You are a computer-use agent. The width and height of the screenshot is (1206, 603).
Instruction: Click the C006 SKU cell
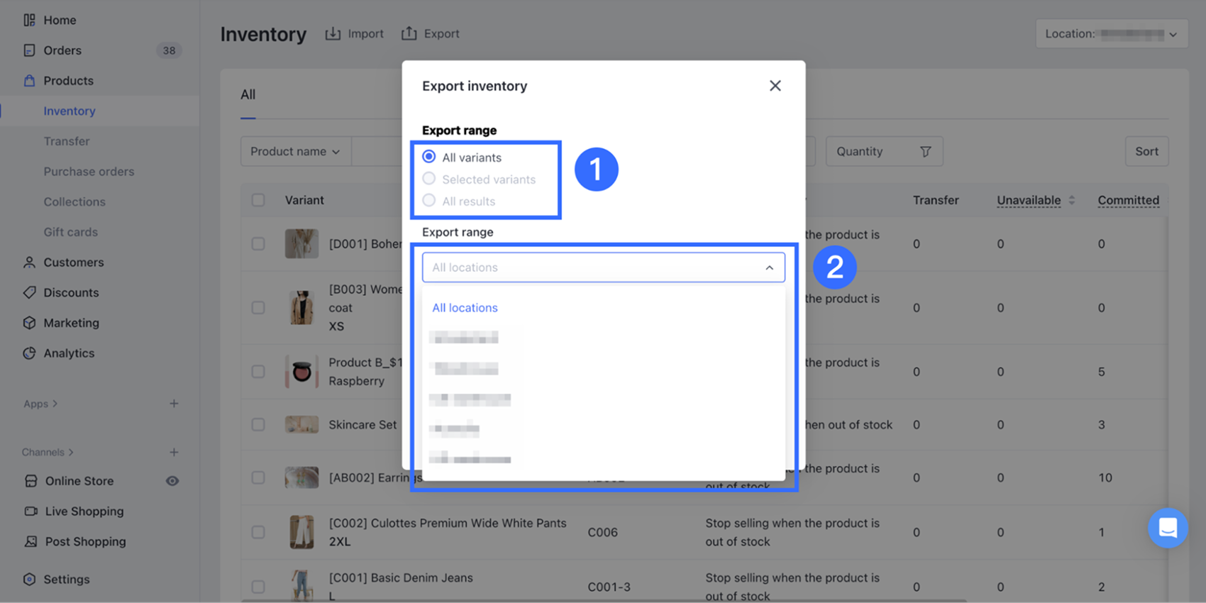[x=602, y=532]
